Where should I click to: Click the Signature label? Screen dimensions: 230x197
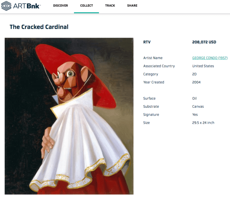coord(151,115)
